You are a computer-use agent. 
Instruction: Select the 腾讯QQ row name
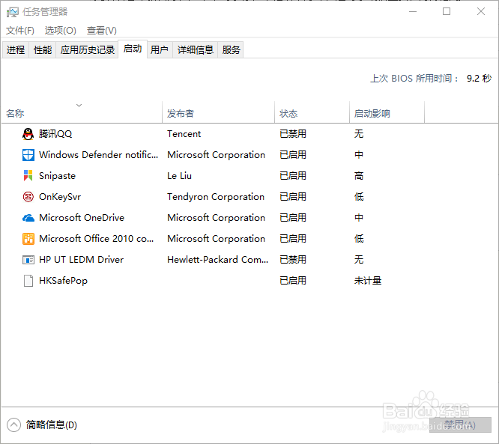55,134
